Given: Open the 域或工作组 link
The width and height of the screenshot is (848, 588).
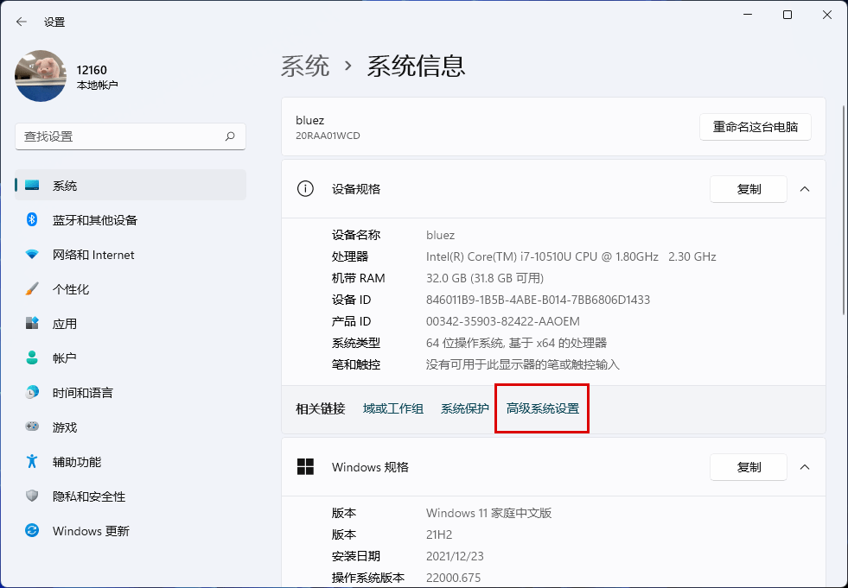Looking at the screenshot, I should 393,408.
